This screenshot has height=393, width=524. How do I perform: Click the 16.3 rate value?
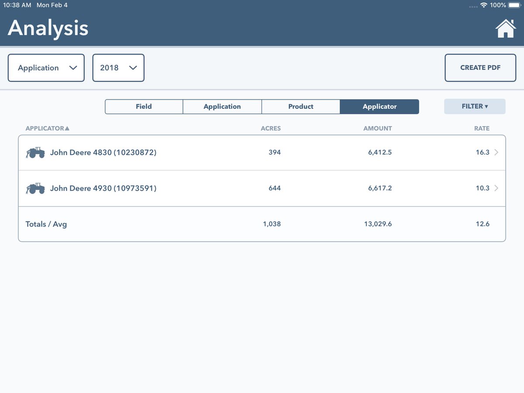coord(483,152)
